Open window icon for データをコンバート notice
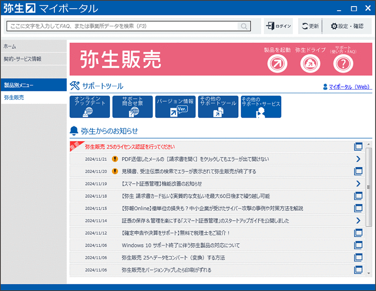Image resolution: width=376 pixels, height=291 pixels. pos(358,258)
